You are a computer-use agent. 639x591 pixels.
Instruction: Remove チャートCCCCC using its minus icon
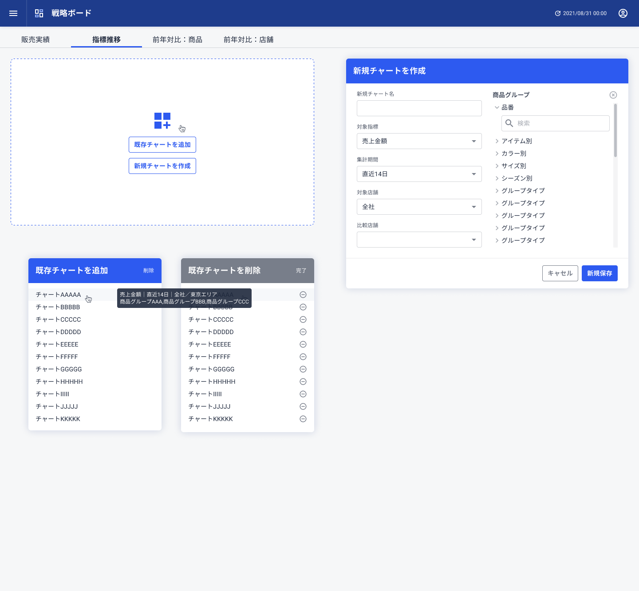click(303, 319)
